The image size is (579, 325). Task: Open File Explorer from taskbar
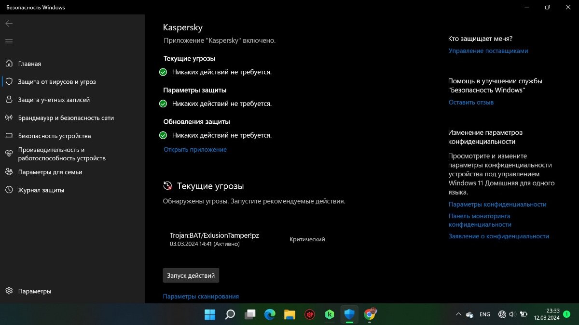tap(289, 314)
